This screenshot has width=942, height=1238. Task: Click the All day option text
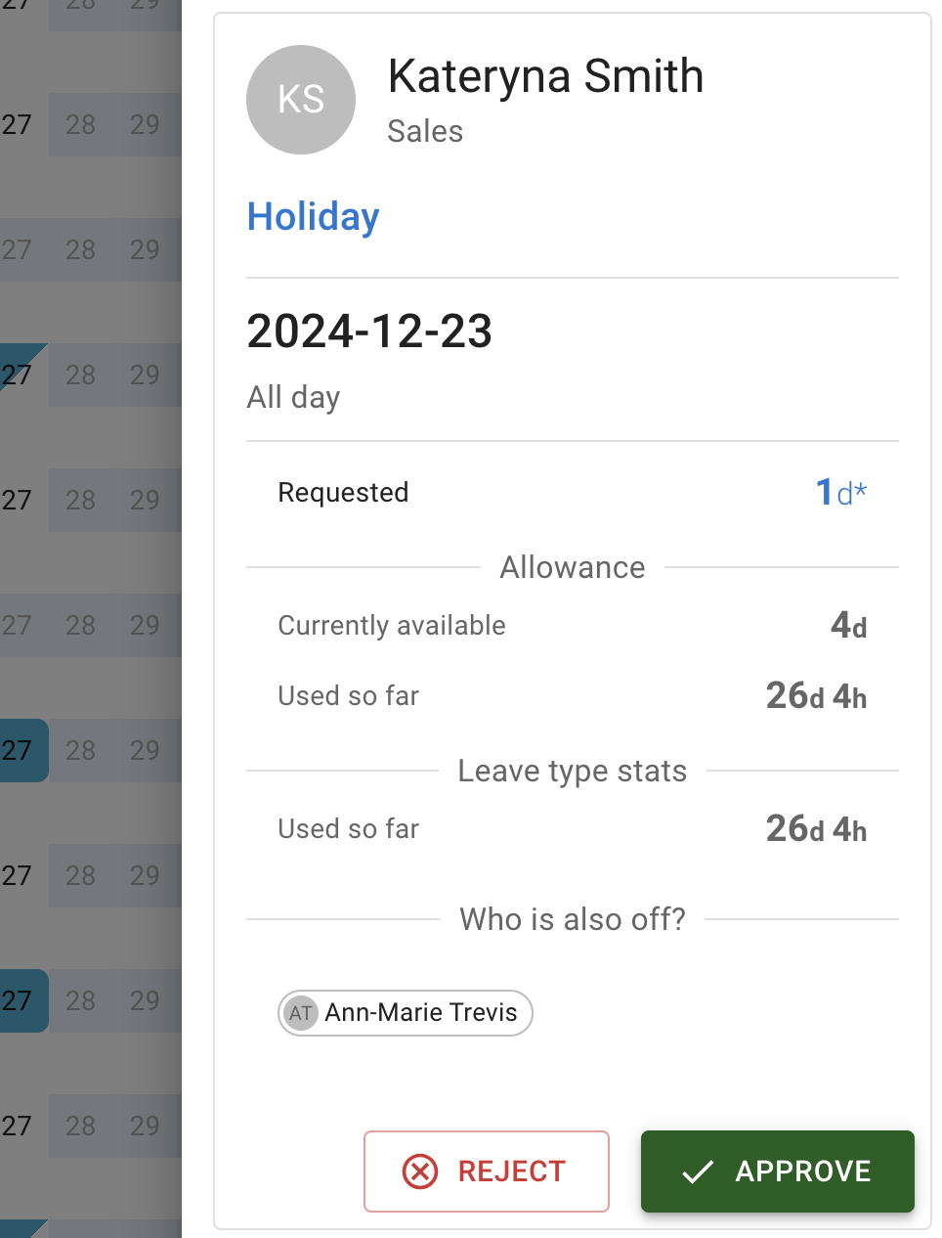(x=293, y=397)
